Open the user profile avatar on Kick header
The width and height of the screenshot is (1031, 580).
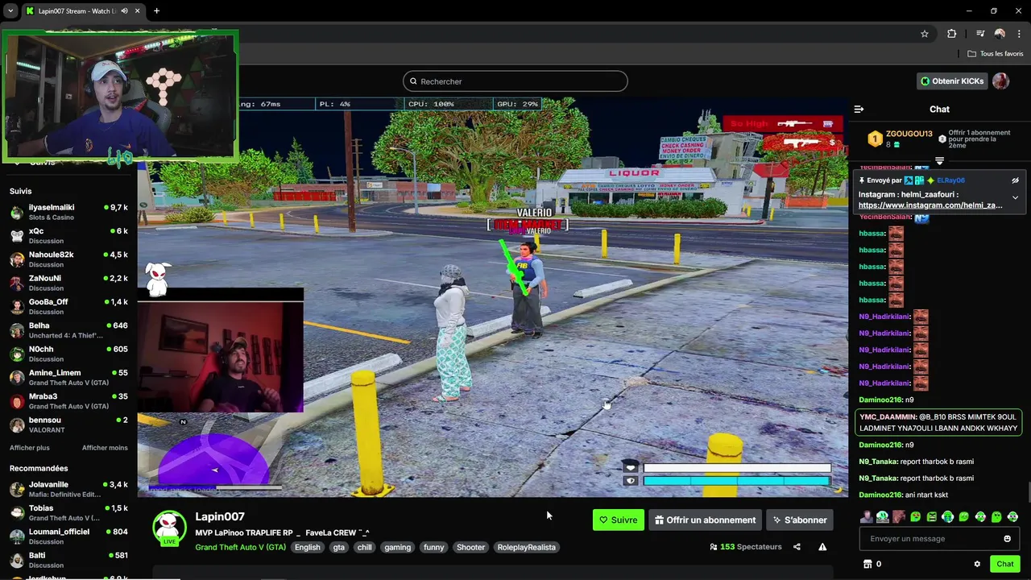(x=1000, y=81)
